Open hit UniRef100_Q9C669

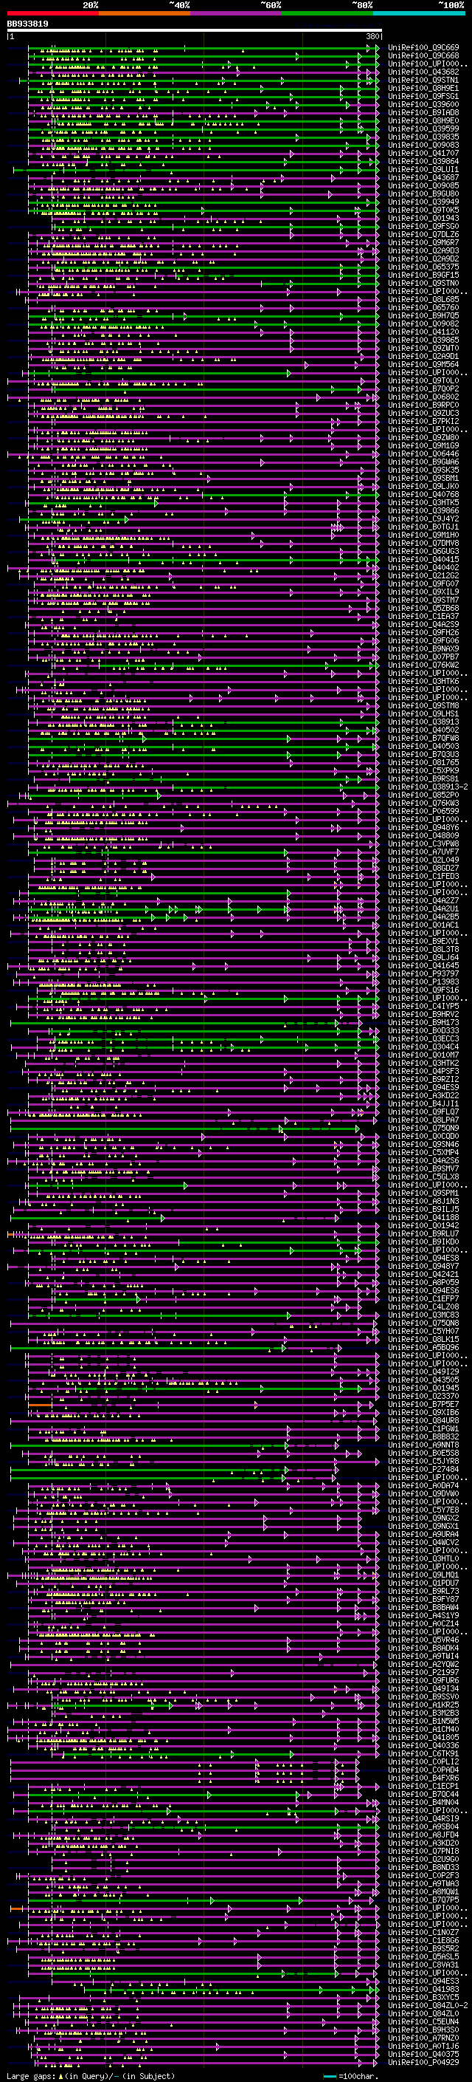tap(423, 48)
